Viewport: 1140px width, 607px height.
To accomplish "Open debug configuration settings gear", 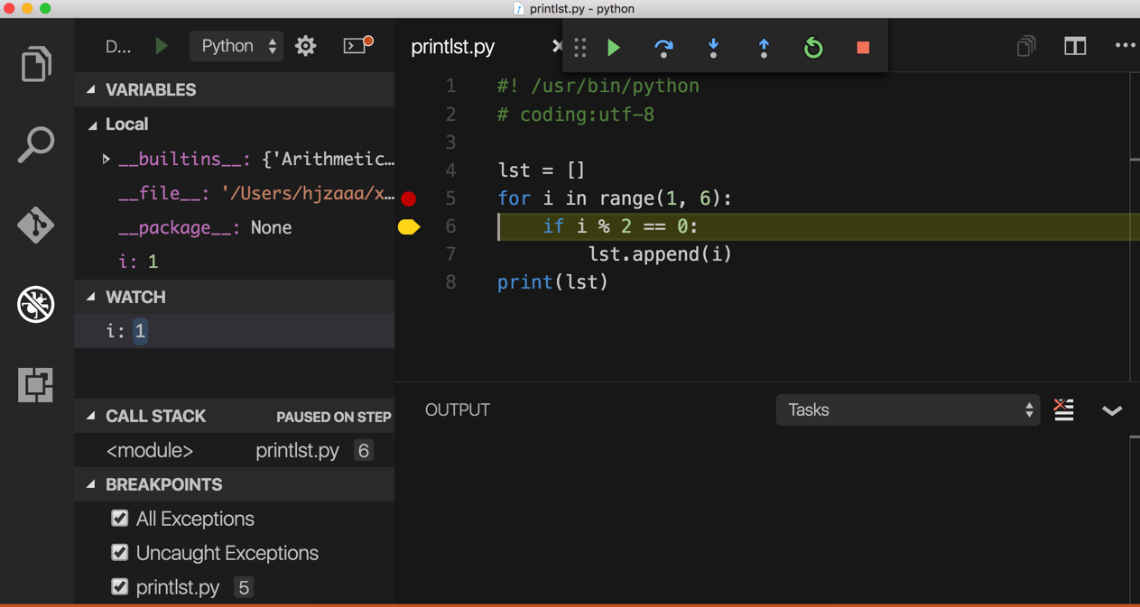I will tap(305, 45).
